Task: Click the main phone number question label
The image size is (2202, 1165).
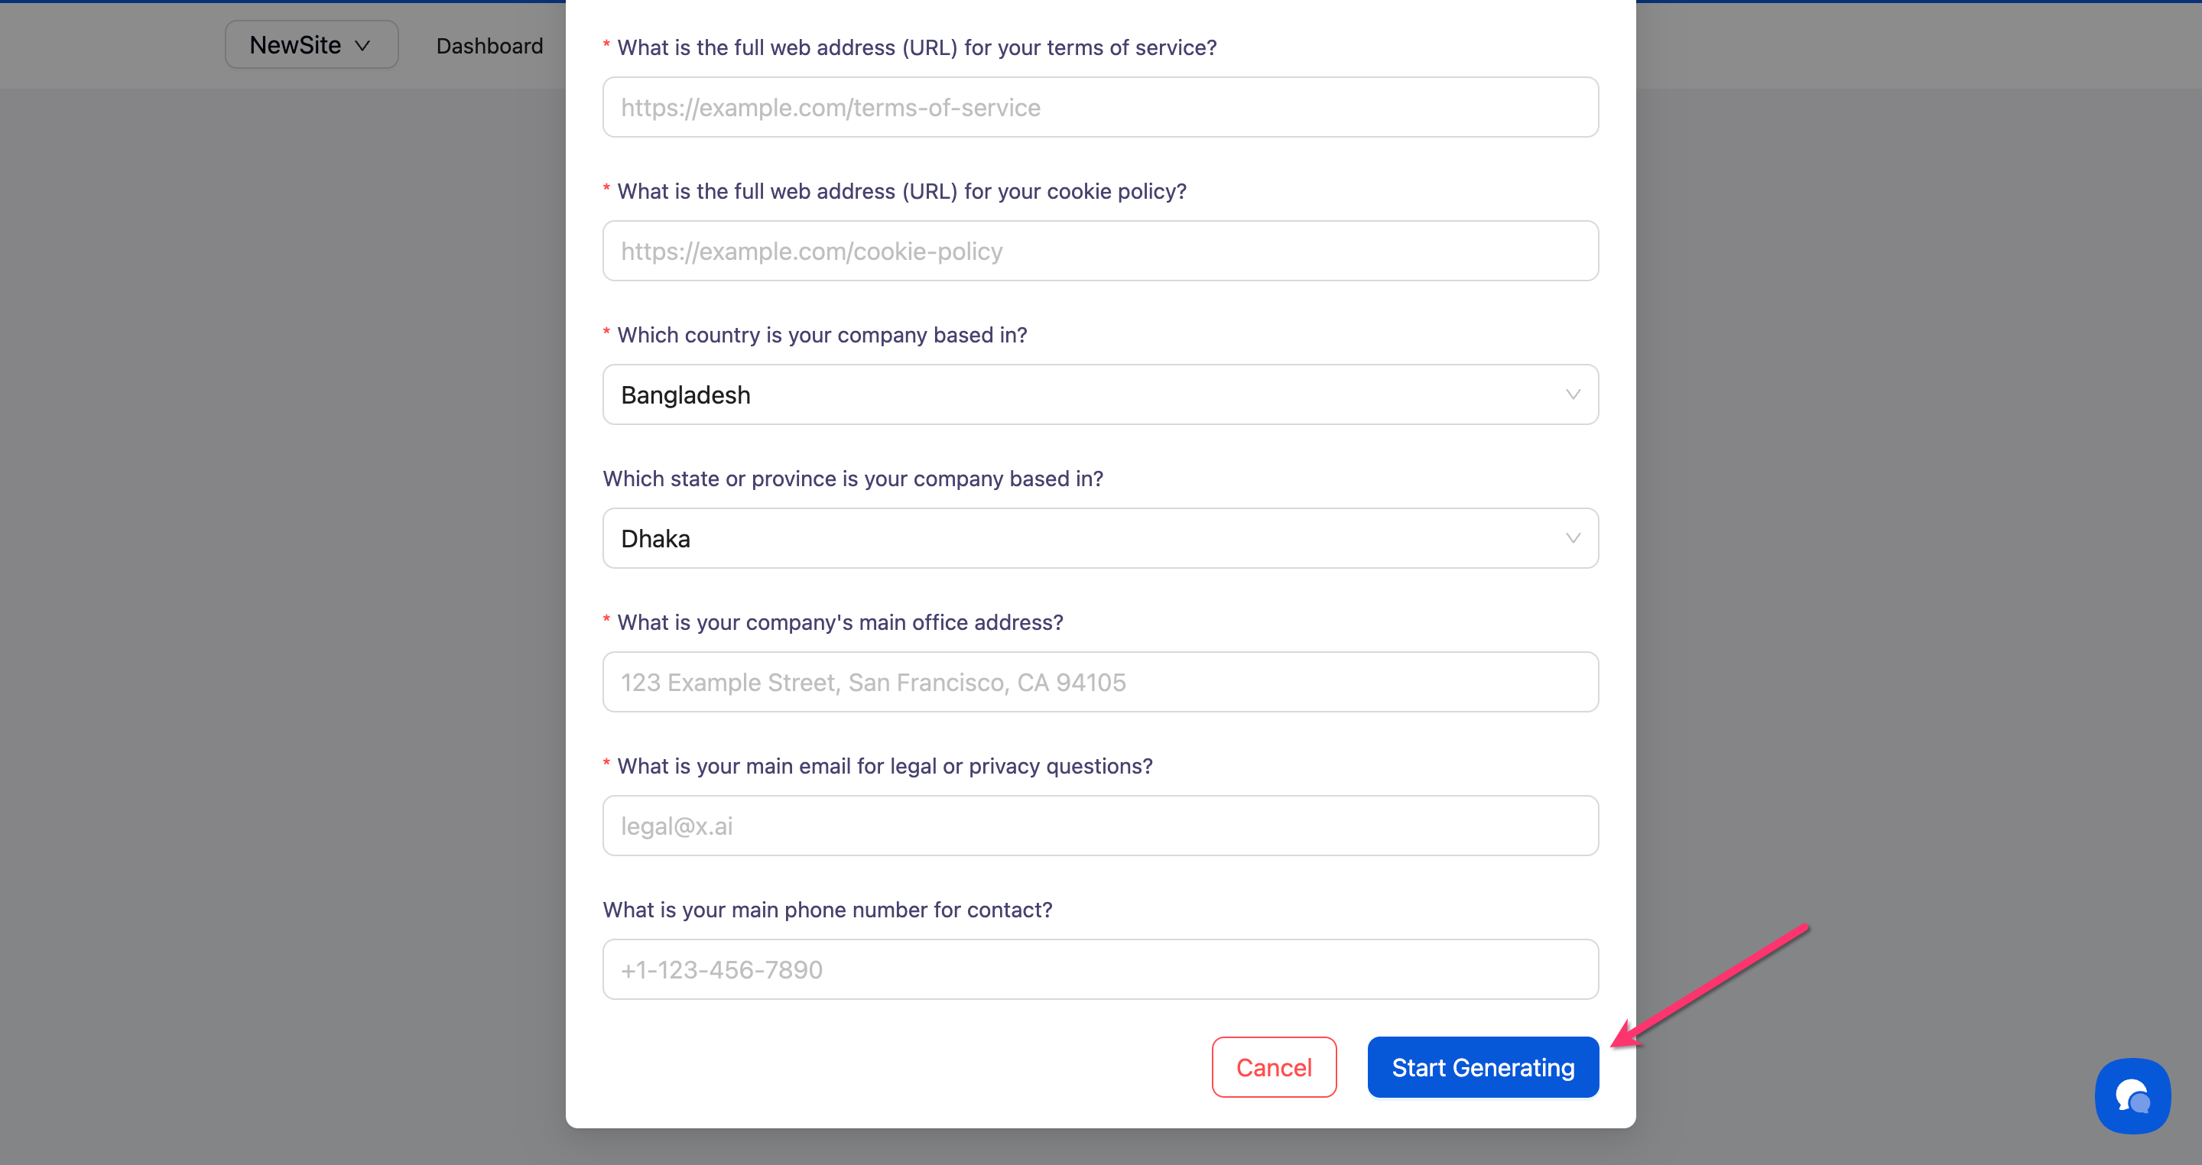Action: pos(827,910)
